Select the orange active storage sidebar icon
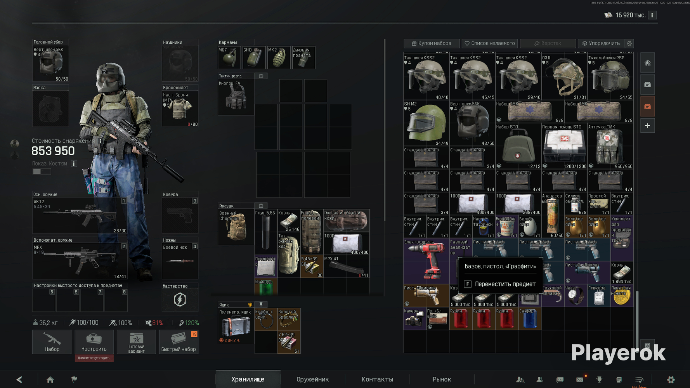The width and height of the screenshot is (690, 388). tap(647, 106)
